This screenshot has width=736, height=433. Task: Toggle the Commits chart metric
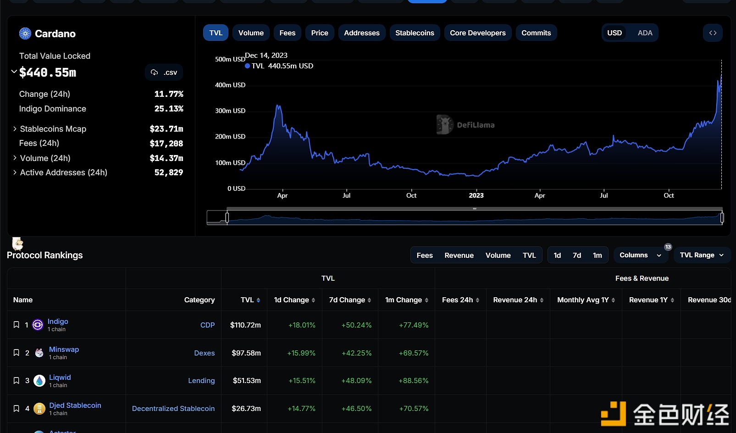536,33
